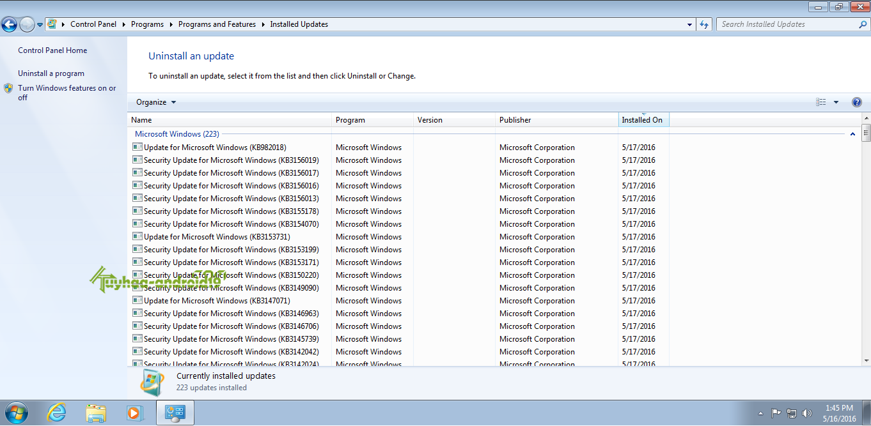Open Windows Explorer from the taskbar
Image resolution: width=871 pixels, height=426 pixels.
[96, 413]
